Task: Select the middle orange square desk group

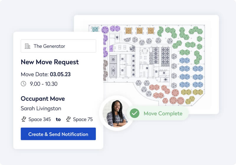Action: point(139,30)
